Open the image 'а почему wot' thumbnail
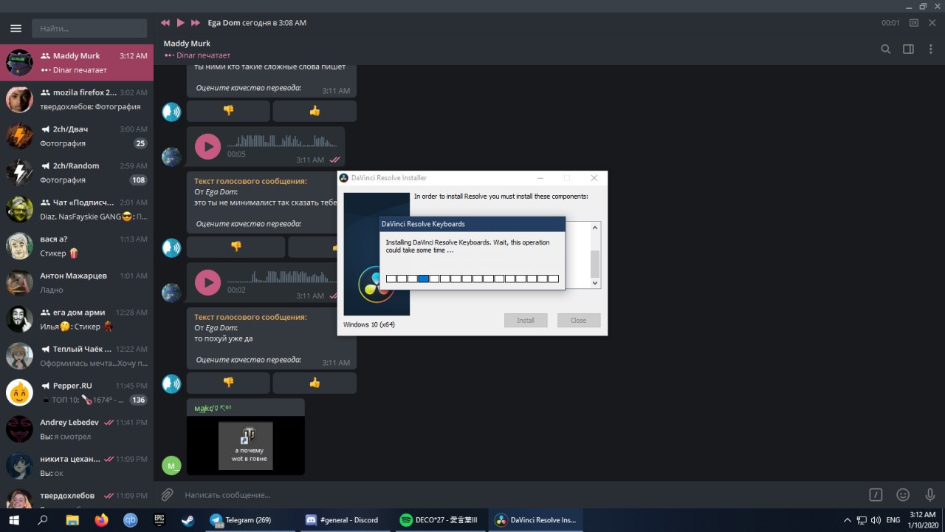The image size is (945, 532). click(x=246, y=446)
